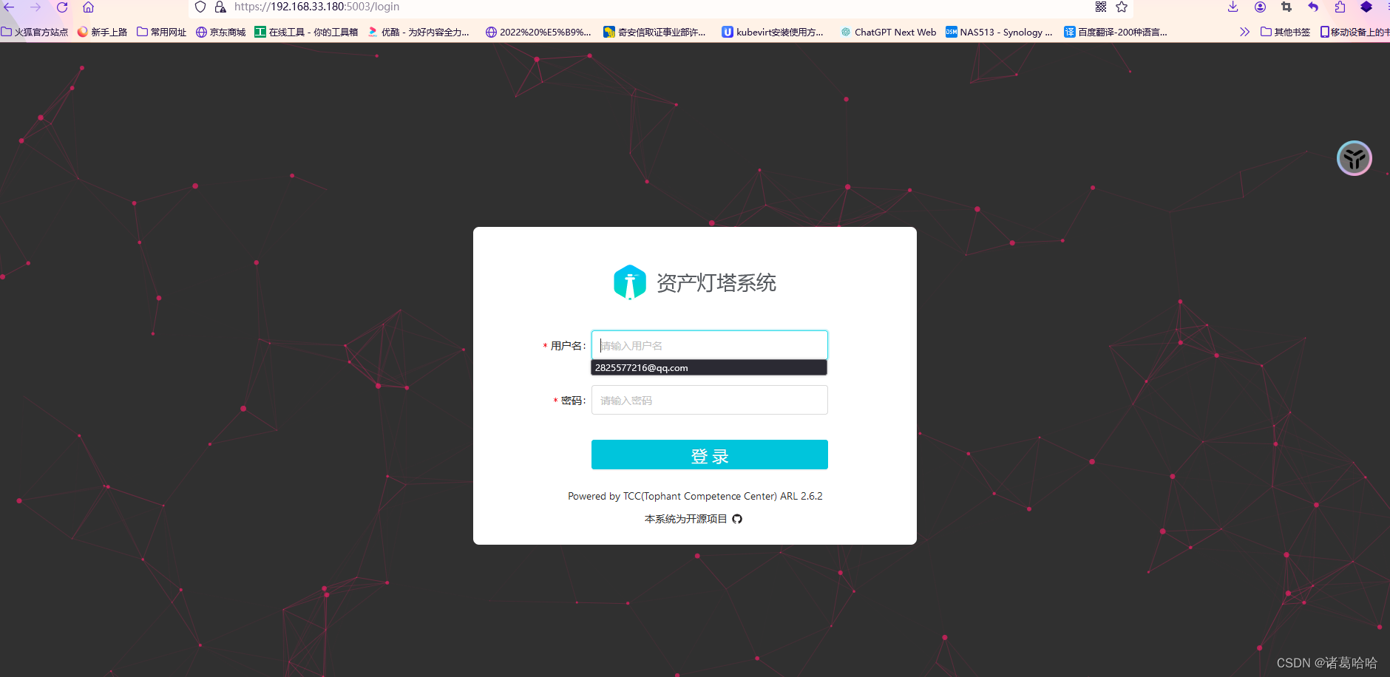Bookmark this page with the star

1122,7
